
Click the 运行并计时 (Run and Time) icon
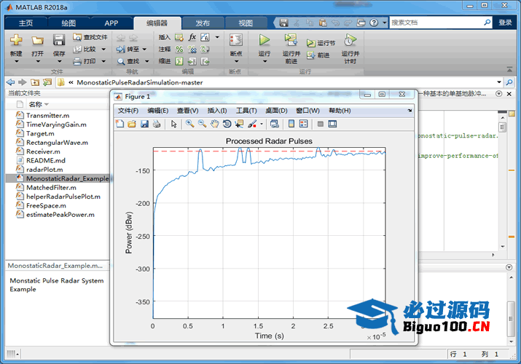[350, 40]
